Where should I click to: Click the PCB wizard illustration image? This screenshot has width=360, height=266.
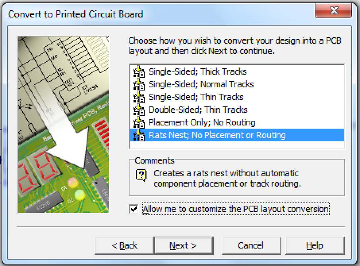pyautogui.click(x=63, y=125)
